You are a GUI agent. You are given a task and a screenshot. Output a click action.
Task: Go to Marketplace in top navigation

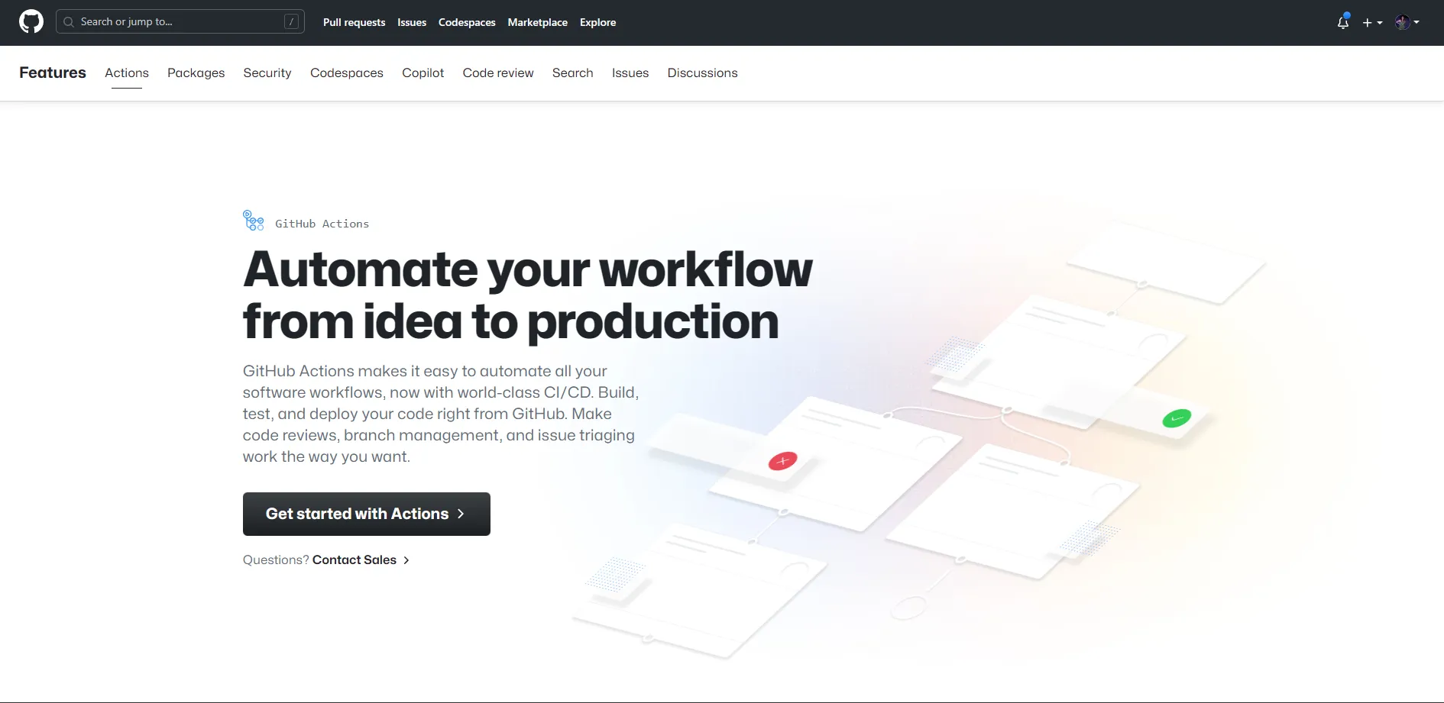(537, 23)
